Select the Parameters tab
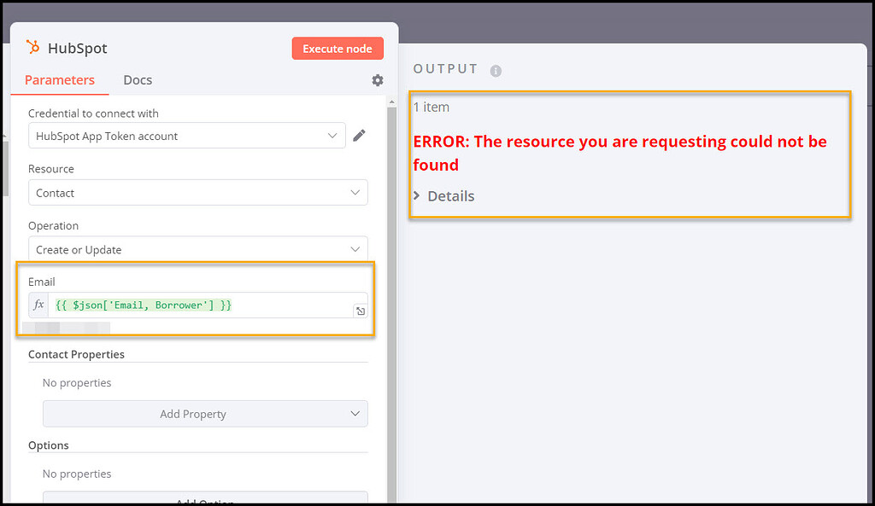 [59, 79]
